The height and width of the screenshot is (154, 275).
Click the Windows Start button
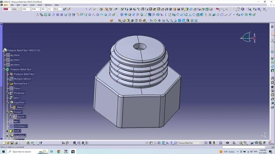3,151
